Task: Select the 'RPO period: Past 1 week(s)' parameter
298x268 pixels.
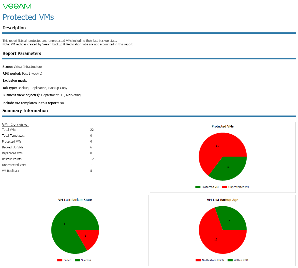Action: (22, 74)
